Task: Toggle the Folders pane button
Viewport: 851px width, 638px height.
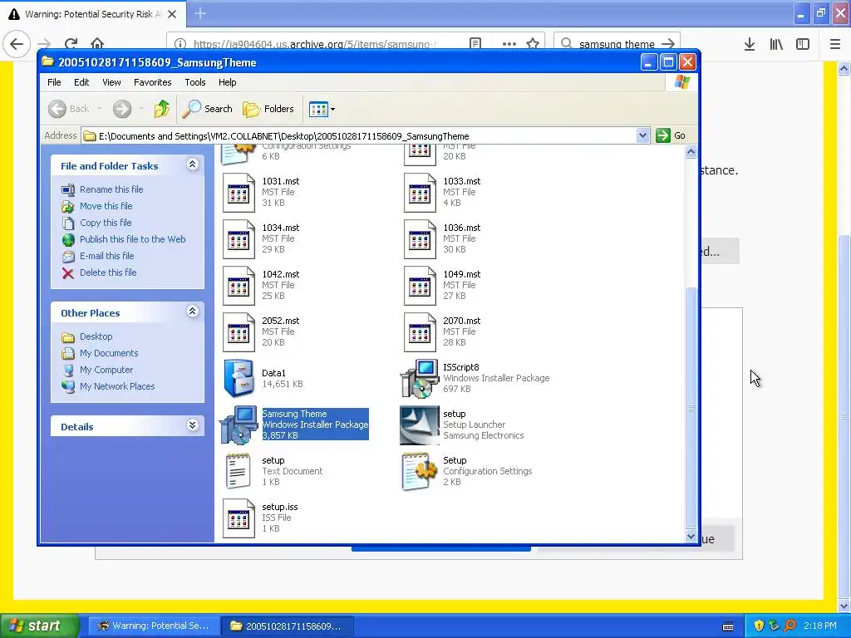Action: 268,109
